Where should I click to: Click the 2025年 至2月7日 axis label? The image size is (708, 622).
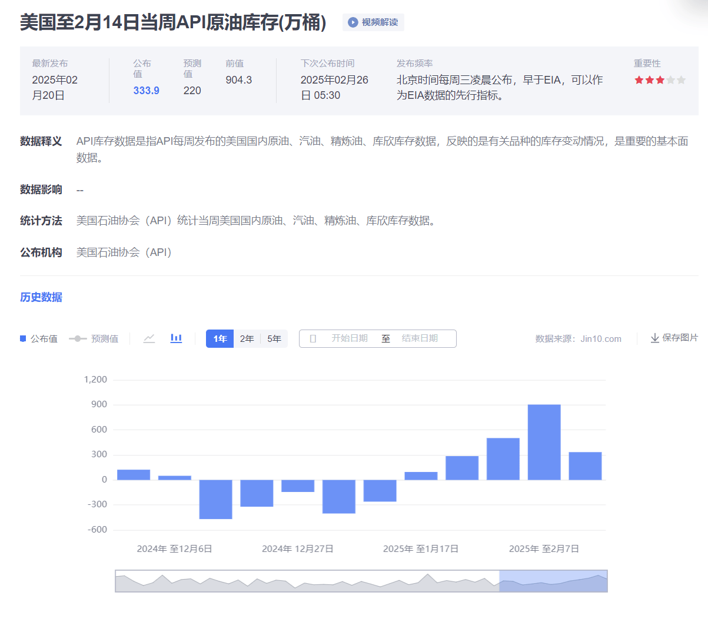544,548
